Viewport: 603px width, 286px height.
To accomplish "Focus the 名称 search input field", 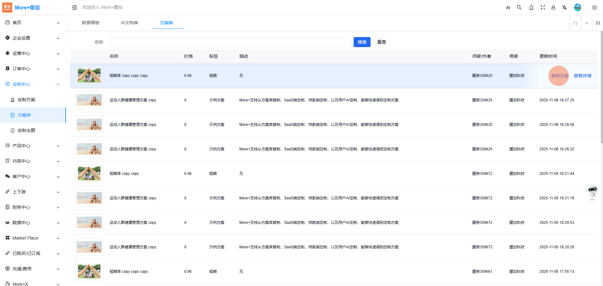I will click(x=229, y=42).
